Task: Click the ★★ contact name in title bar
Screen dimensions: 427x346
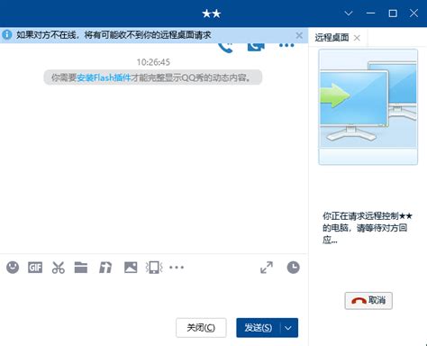Action: click(x=212, y=14)
